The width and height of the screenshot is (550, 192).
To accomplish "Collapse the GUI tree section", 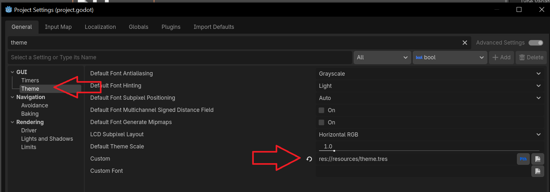I will click(x=13, y=72).
